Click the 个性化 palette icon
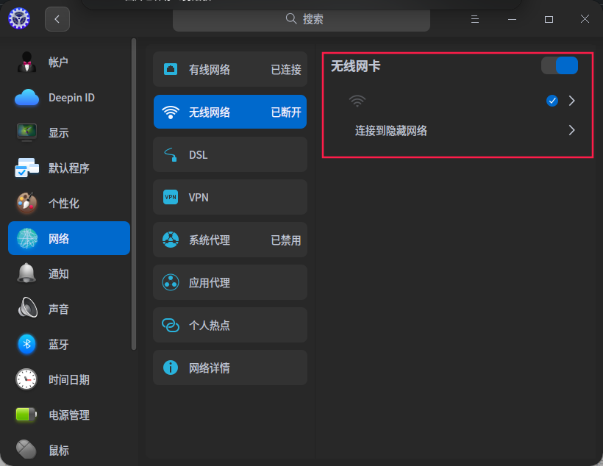Image resolution: width=603 pixels, height=466 pixels. pos(26,203)
